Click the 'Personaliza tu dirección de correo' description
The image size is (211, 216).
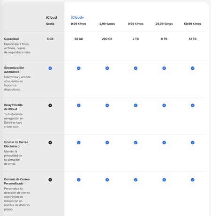(x=17, y=199)
